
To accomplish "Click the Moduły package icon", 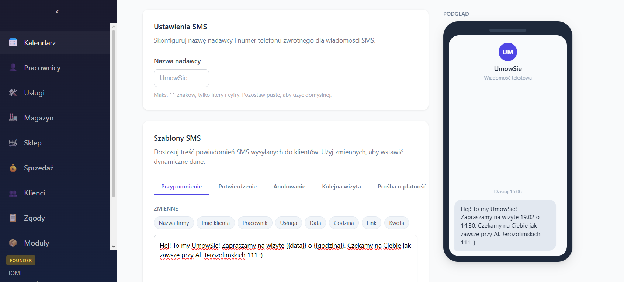I will (x=13, y=243).
